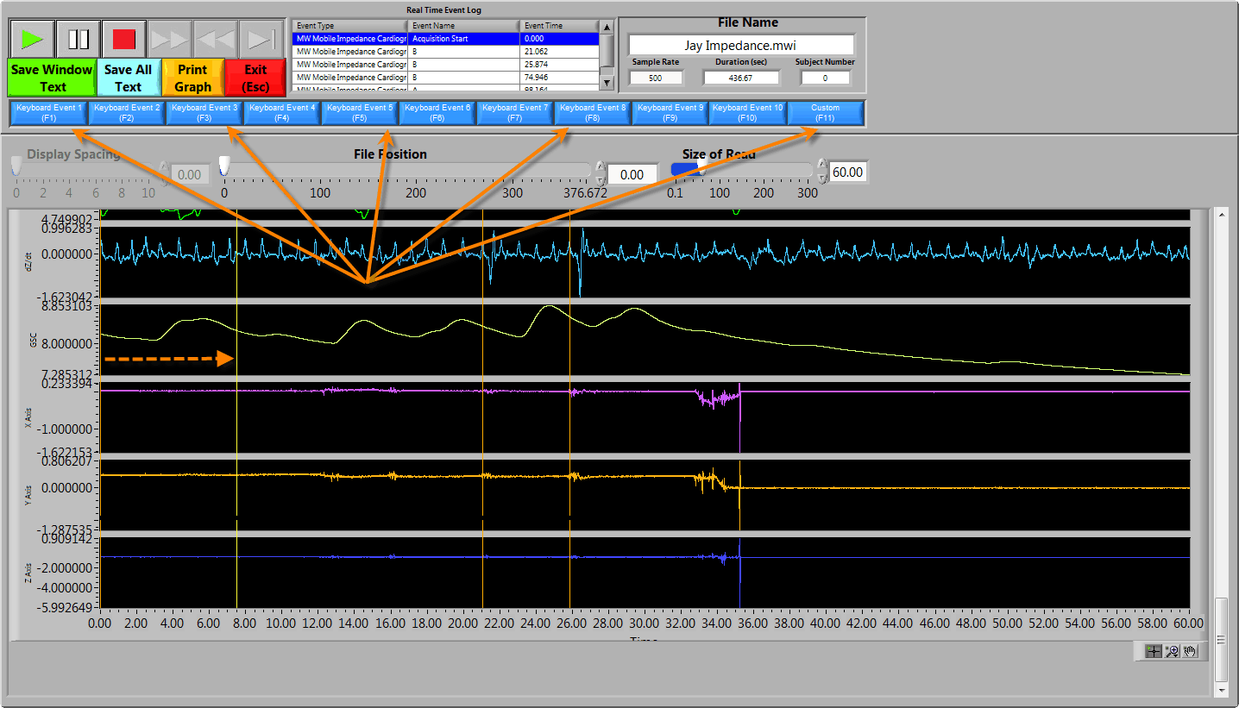Image resolution: width=1239 pixels, height=708 pixels.
Task: Click the fast forward button
Action: (169, 39)
